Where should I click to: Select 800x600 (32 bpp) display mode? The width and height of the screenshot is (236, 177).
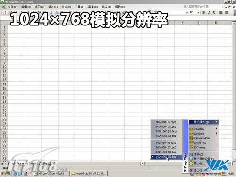pyautogui.click(x=166, y=147)
